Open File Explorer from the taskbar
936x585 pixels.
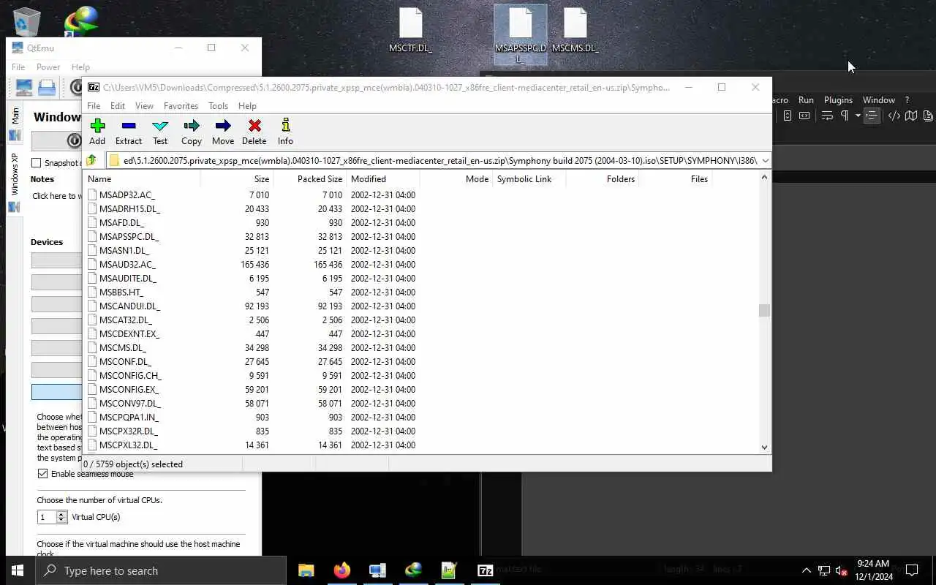[x=306, y=570]
